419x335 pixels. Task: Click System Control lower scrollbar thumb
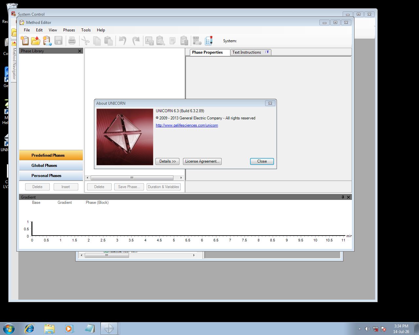point(107,255)
